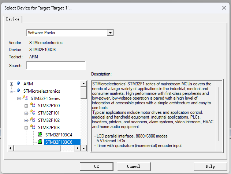The width and height of the screenshot is (231, 174).
Task: Click the STM32F101 subfamily icon
Action: coord(33,113)
